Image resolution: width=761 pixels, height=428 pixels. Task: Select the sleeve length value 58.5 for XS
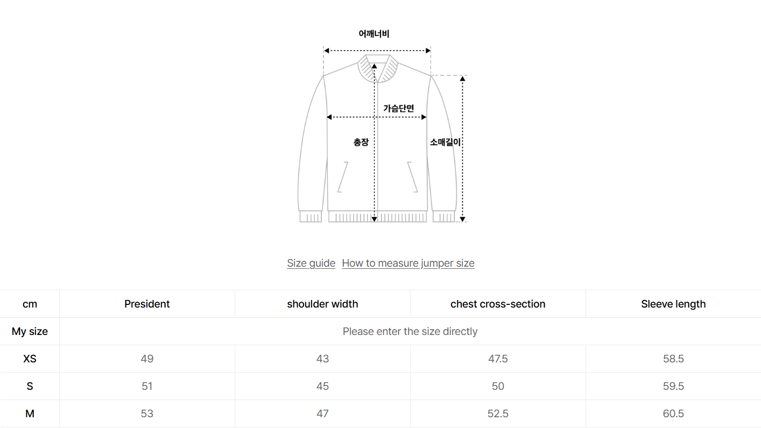[673, 359]
